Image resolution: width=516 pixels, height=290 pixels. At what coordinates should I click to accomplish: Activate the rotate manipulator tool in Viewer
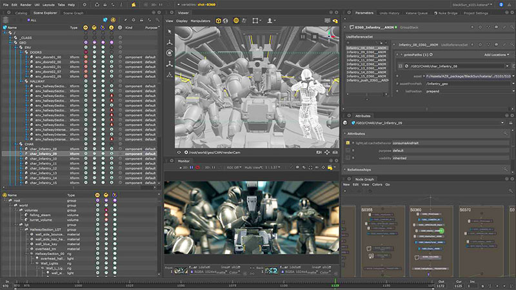[170, 53]
